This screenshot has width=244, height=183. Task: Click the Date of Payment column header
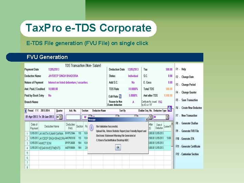pos(34,126)
